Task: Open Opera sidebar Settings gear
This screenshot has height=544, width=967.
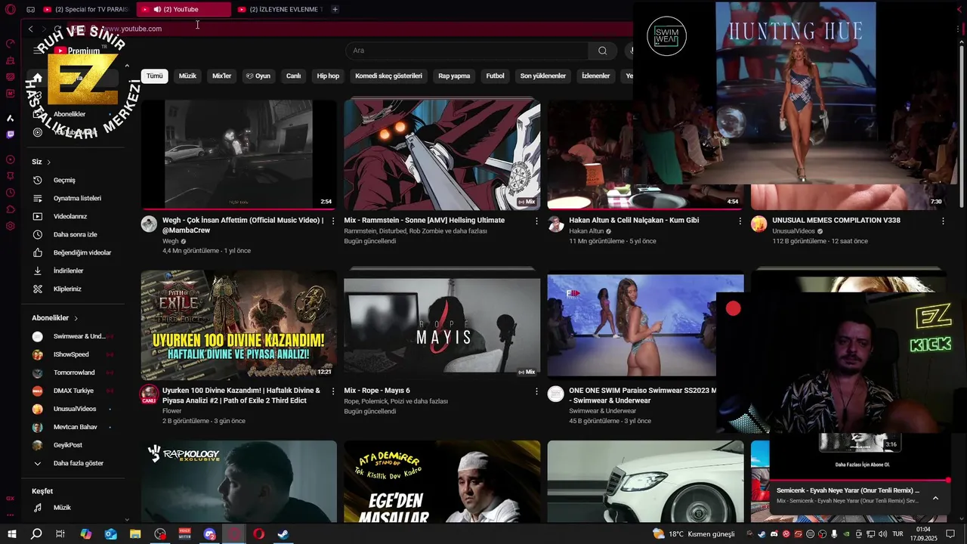Action: tap(11, 226)
